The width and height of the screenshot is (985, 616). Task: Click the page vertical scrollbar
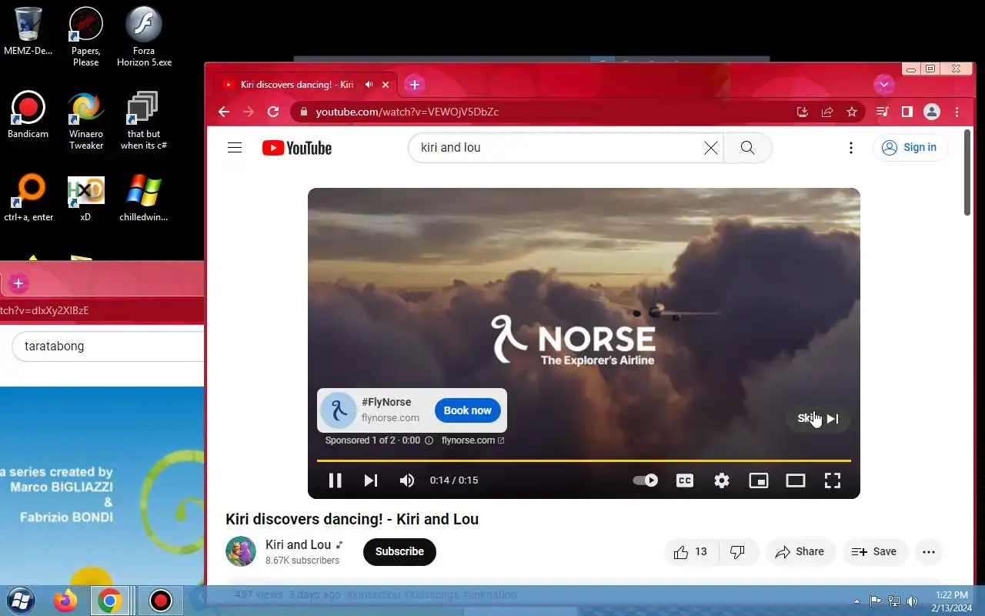click(x=967, y=174)
